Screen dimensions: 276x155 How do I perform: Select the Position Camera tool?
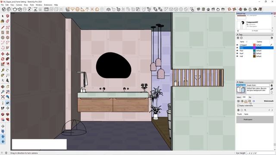click(x=3, y=103)
